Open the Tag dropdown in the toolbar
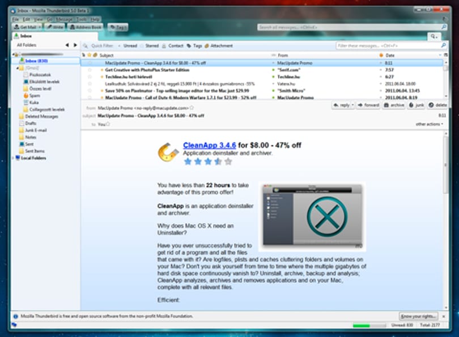 [x=118, y=27]
